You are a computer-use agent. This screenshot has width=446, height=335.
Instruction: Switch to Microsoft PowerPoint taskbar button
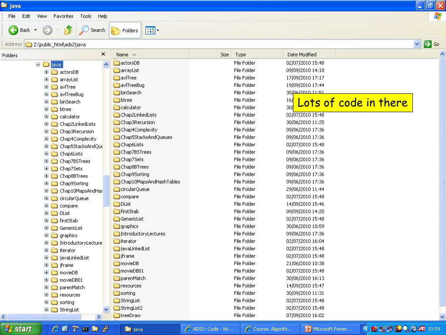(329, 329)
